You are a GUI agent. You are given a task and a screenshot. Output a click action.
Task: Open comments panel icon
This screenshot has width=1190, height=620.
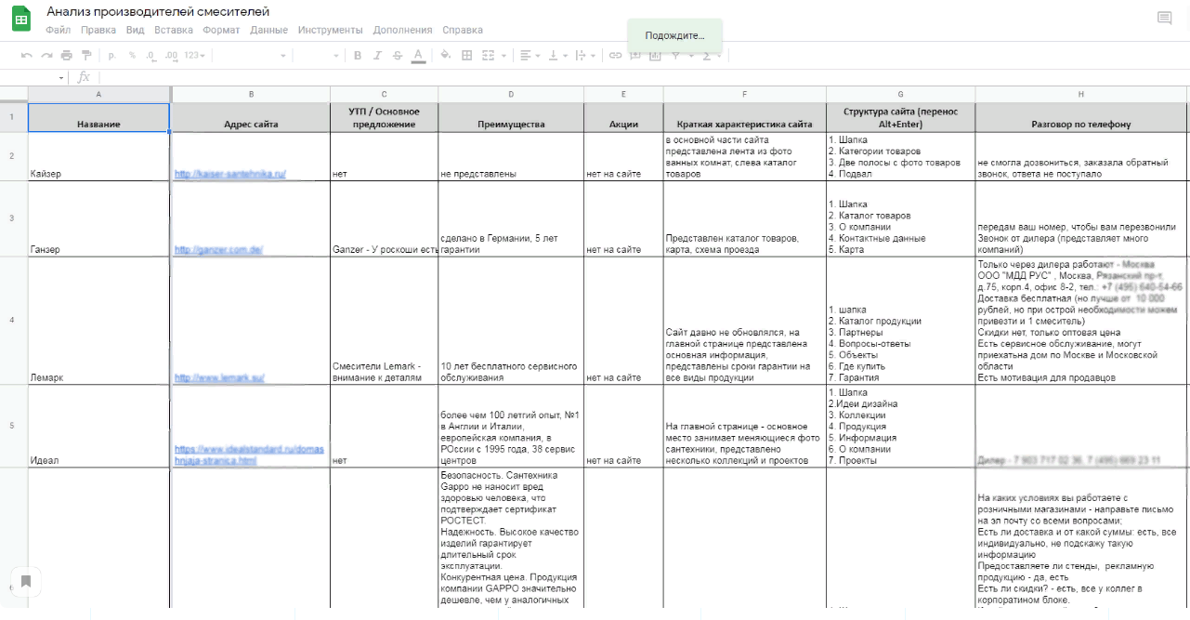[1164, 18]
